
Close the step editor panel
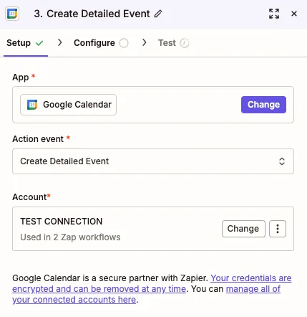pyautogui.click(x=294, y=14)
